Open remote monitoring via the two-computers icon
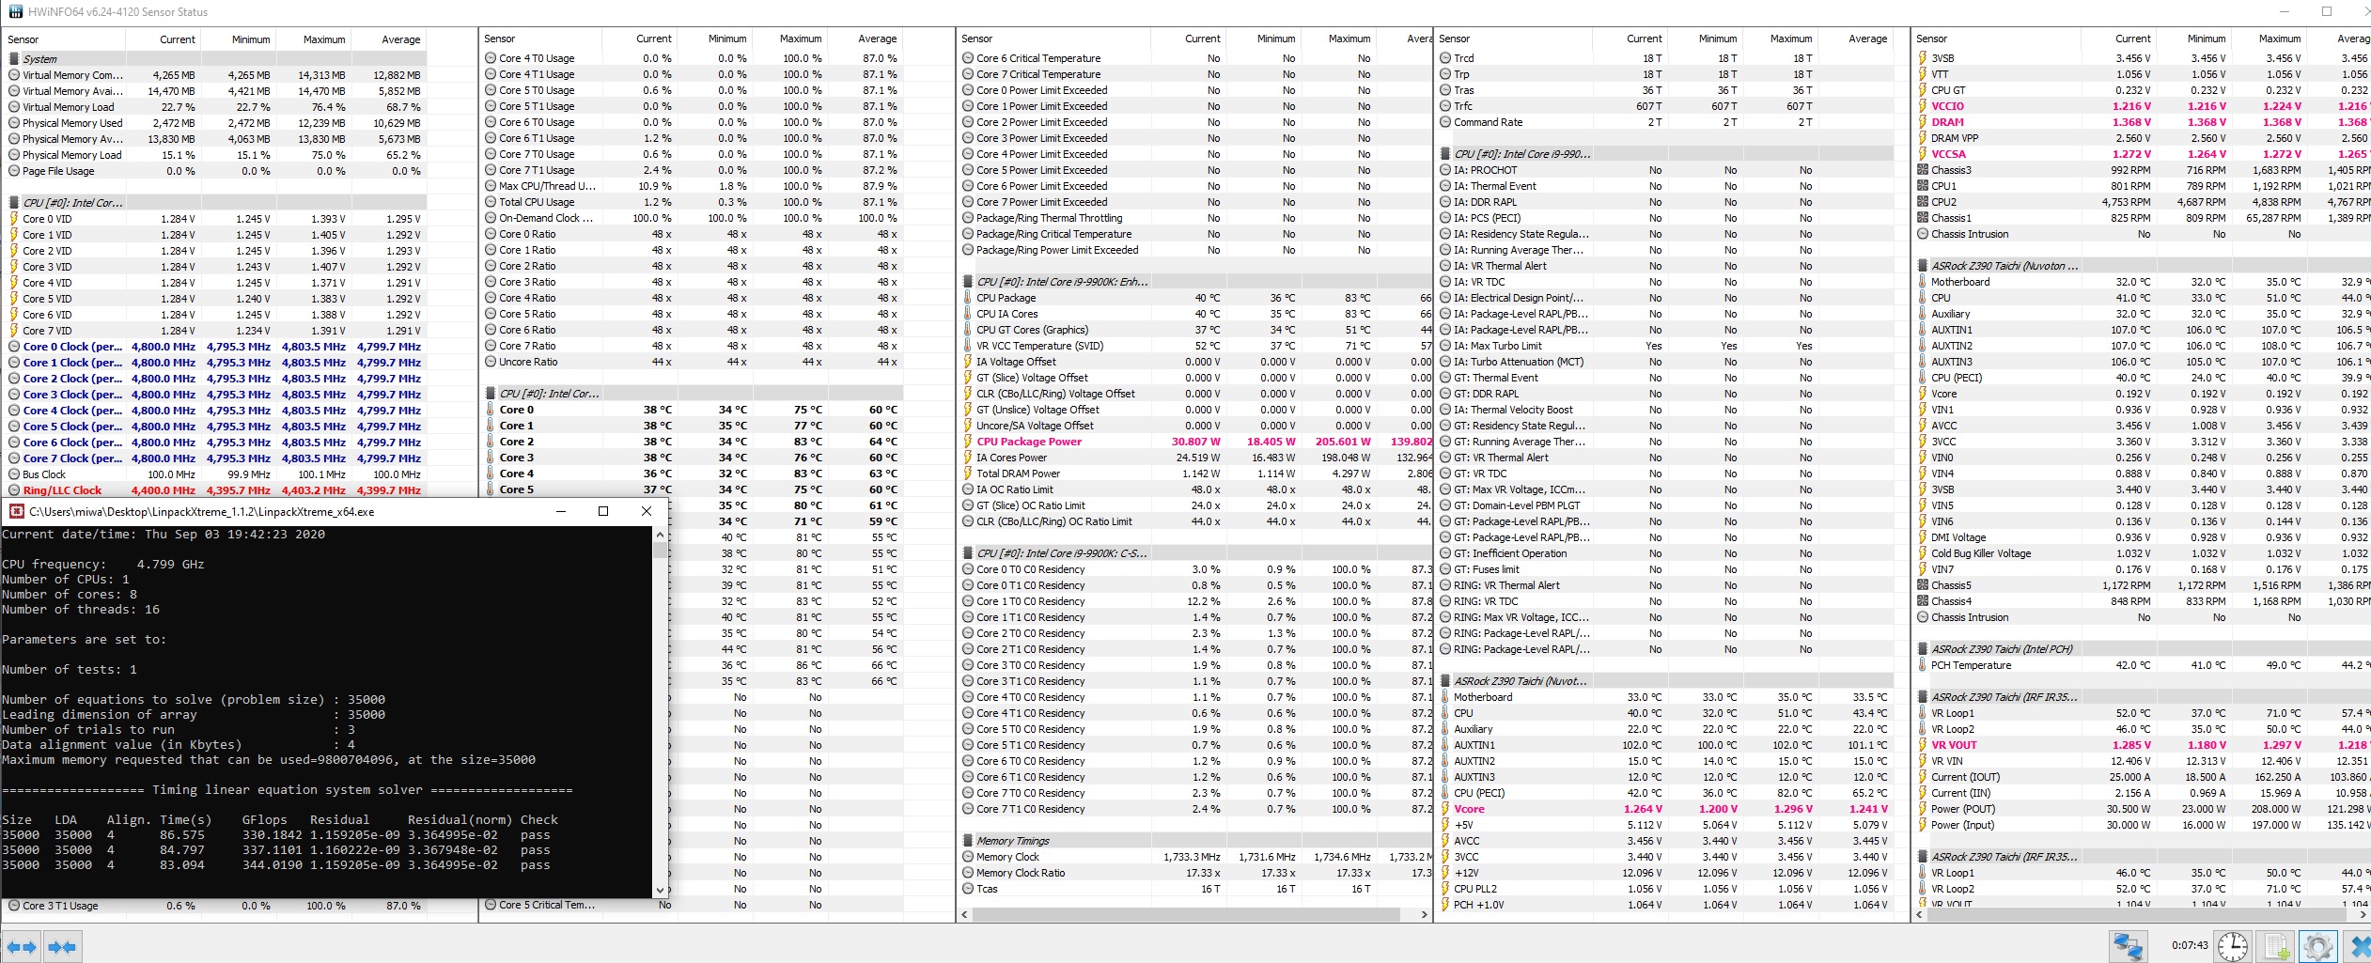This screenshot has height=963, width=2371. (2129, 946)
